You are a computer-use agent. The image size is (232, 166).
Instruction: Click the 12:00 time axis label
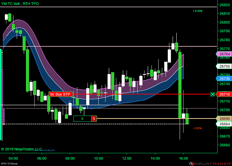coord(127,159)
